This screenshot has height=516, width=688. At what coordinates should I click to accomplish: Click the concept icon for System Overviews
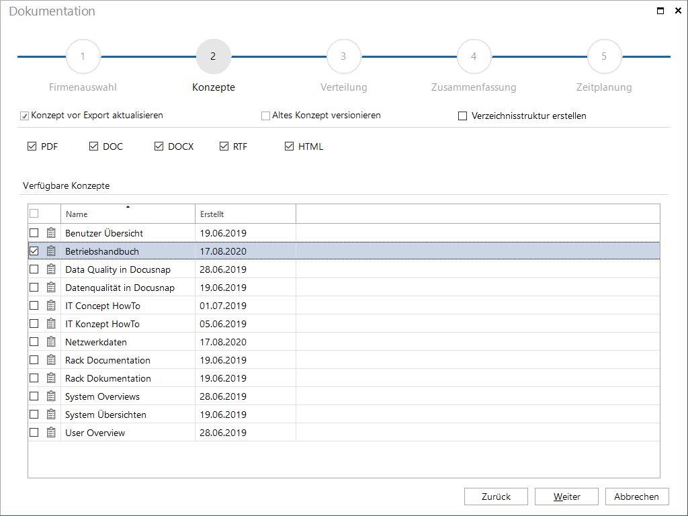click(51, 396)
